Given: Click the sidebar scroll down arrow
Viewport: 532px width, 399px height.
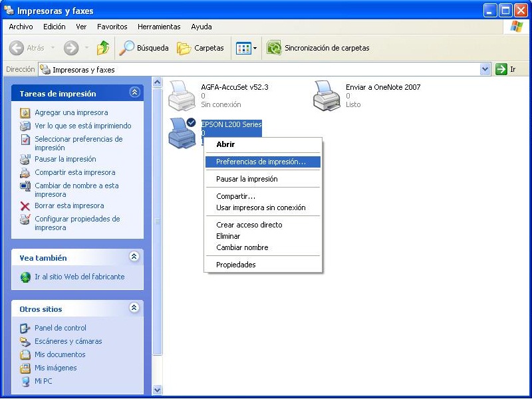Looking at the screenshot, I should pos(157,390).
